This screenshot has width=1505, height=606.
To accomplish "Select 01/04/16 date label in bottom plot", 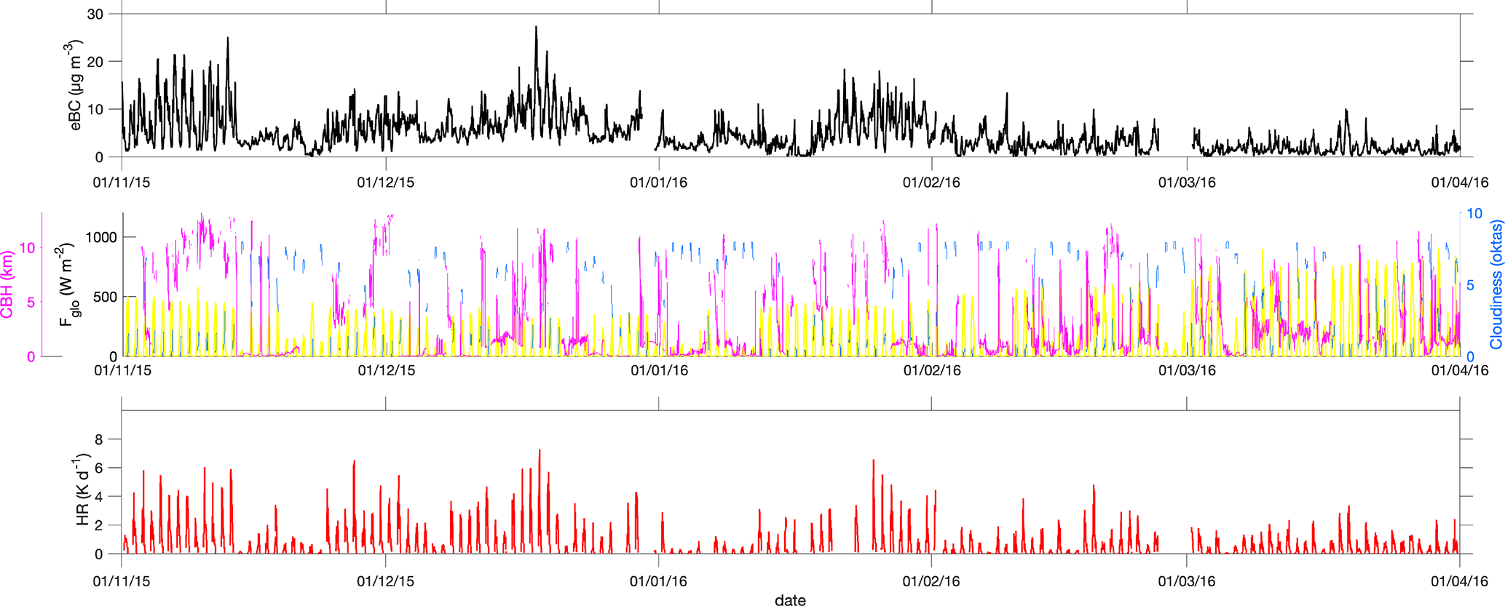I will (1460, 581).
